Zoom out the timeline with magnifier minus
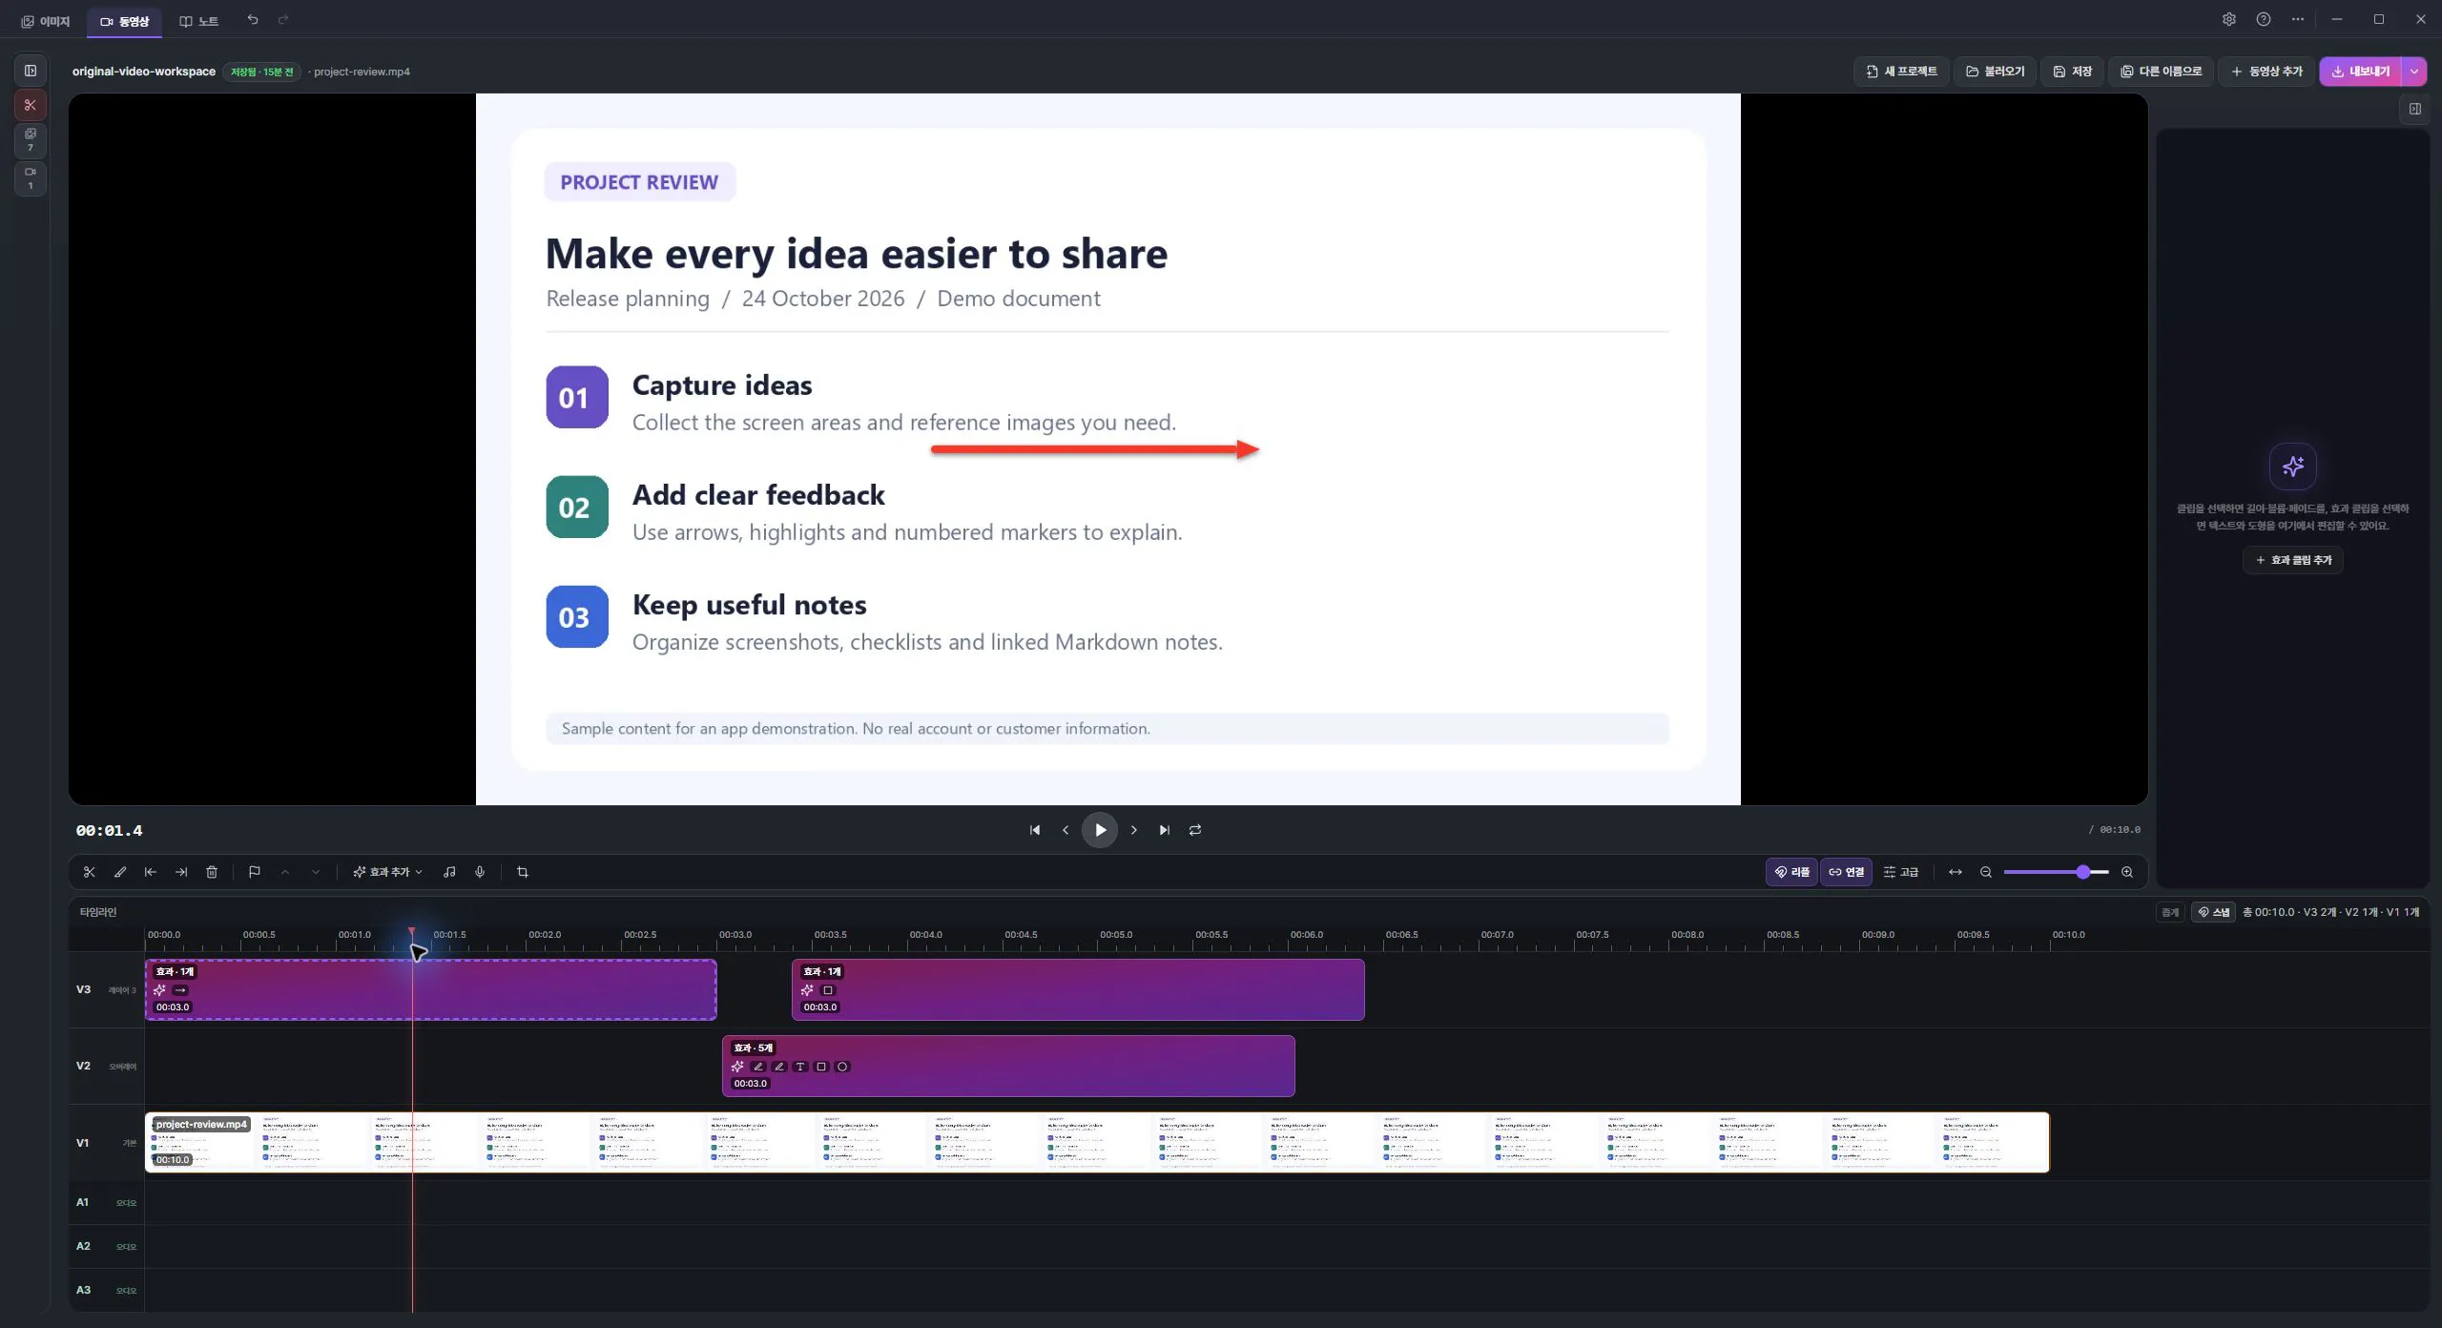 [1986, 872]
